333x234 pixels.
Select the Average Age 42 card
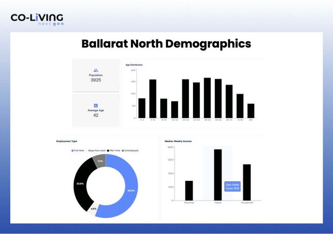(95, 110)
